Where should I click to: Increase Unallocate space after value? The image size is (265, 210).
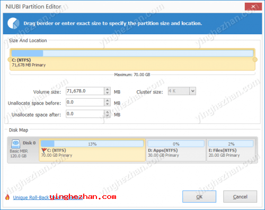click(x=107, y=112)
